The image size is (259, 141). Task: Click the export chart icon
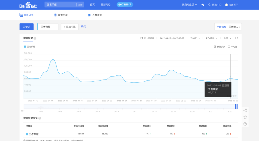pyautogui.click(x=237, y=38)
